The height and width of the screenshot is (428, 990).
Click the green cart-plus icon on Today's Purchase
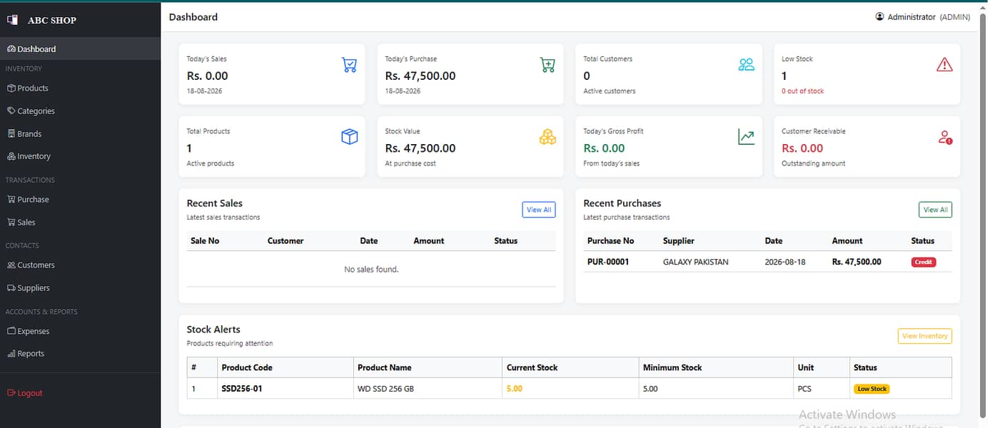(547, 65)
